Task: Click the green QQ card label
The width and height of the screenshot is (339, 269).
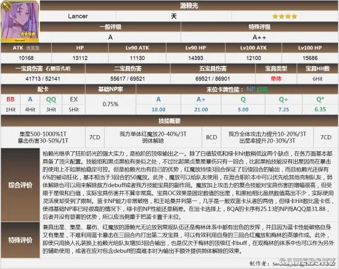Action: (x=51, y=99)
